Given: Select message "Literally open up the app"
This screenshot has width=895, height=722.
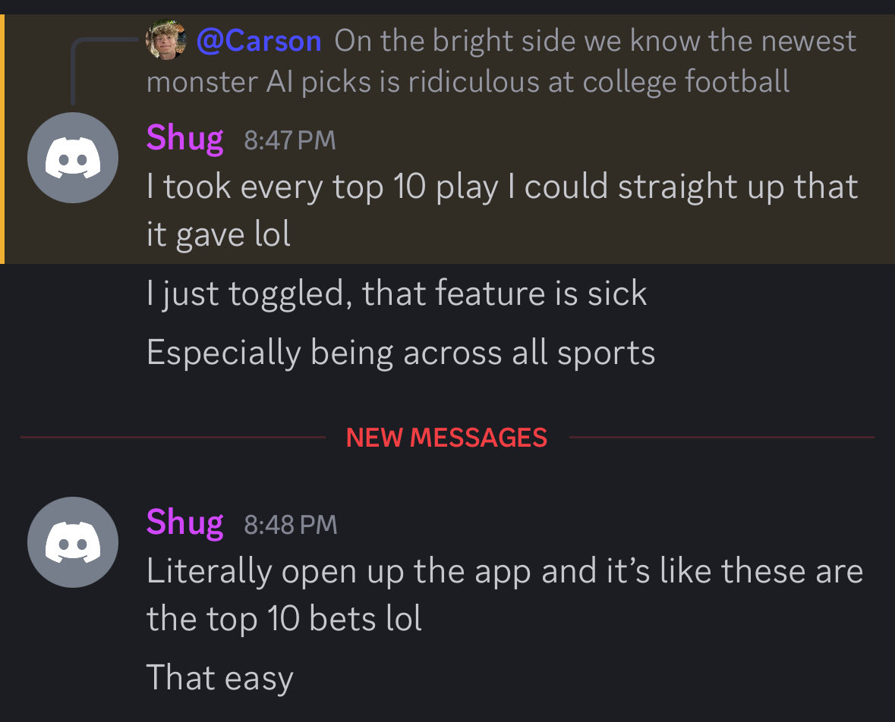Looking at the screenshot, I should [x=505, y=595].
